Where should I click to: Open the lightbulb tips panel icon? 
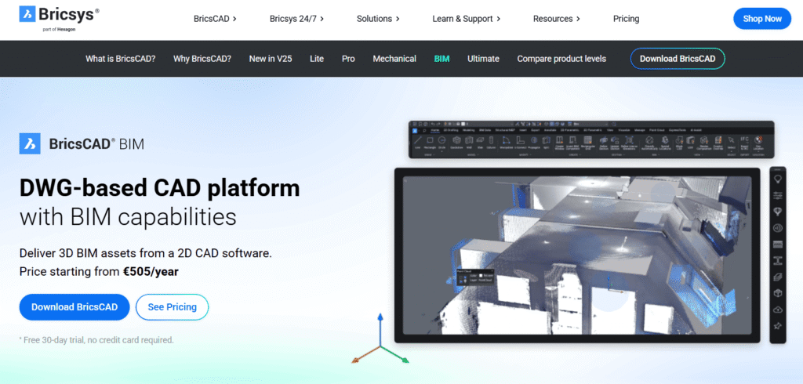tap(777, 179)
